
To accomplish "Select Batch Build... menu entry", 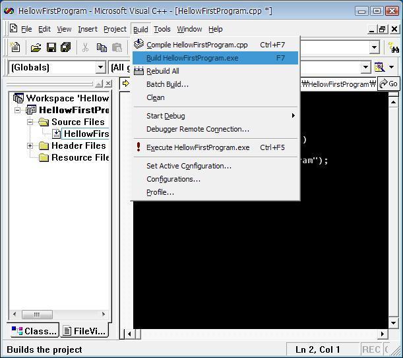I will coord(215,84).
